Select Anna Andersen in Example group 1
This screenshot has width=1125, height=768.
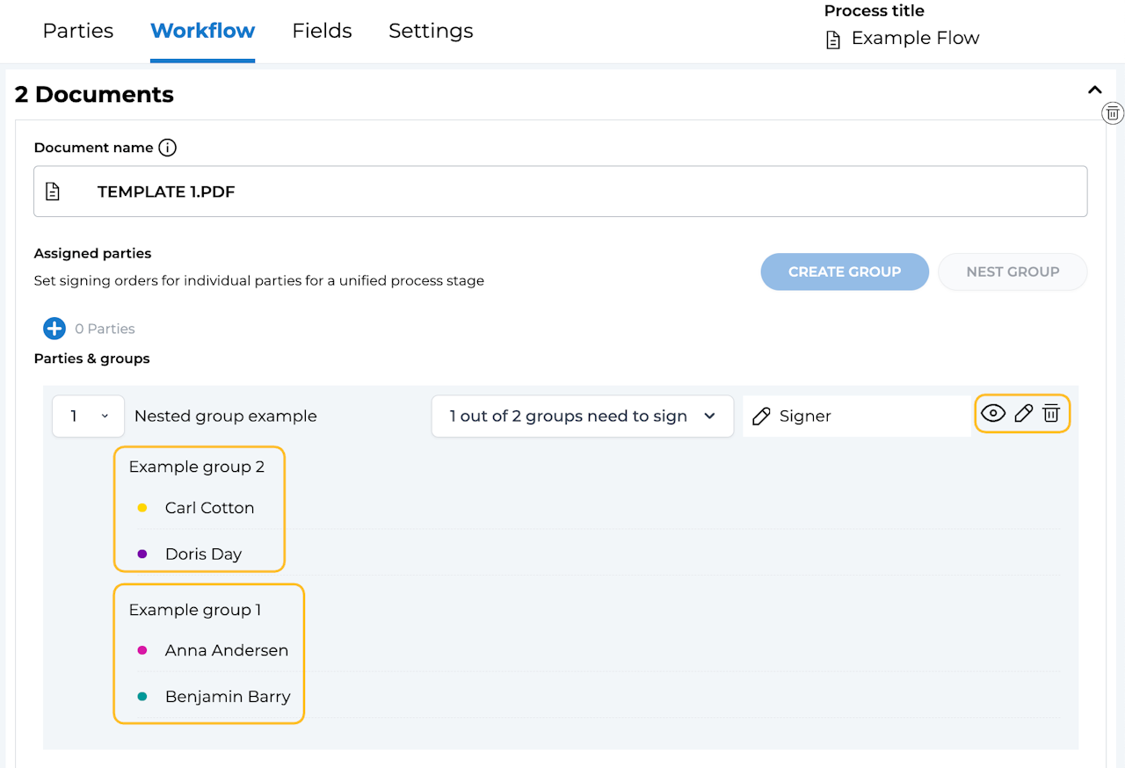tap(226, 650)
